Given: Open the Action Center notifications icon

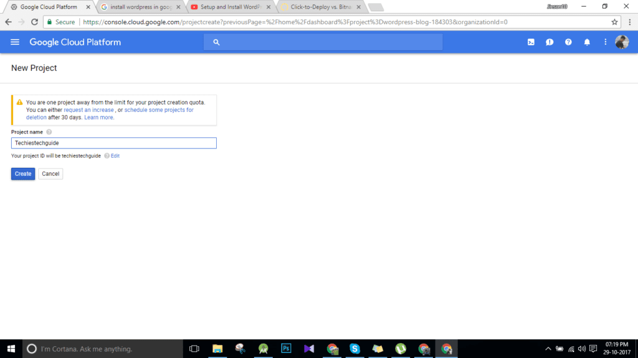Looking at the screenshot, I should pyautogui.click(x=593, y=349).
